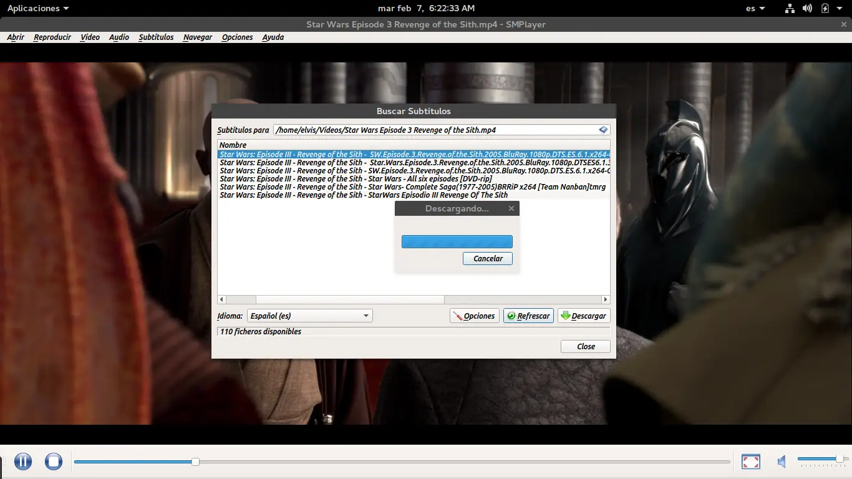Click the Descargar button
Image resolution: width=852 pixels, height=479 pixels.
[584, 316]
